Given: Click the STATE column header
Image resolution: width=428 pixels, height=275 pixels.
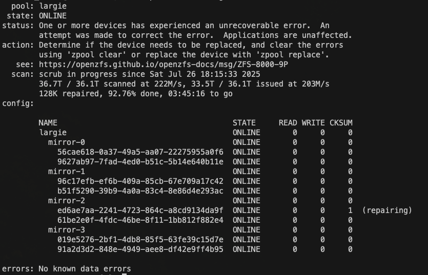Looking at the screenshot, I should pos(244,123).
